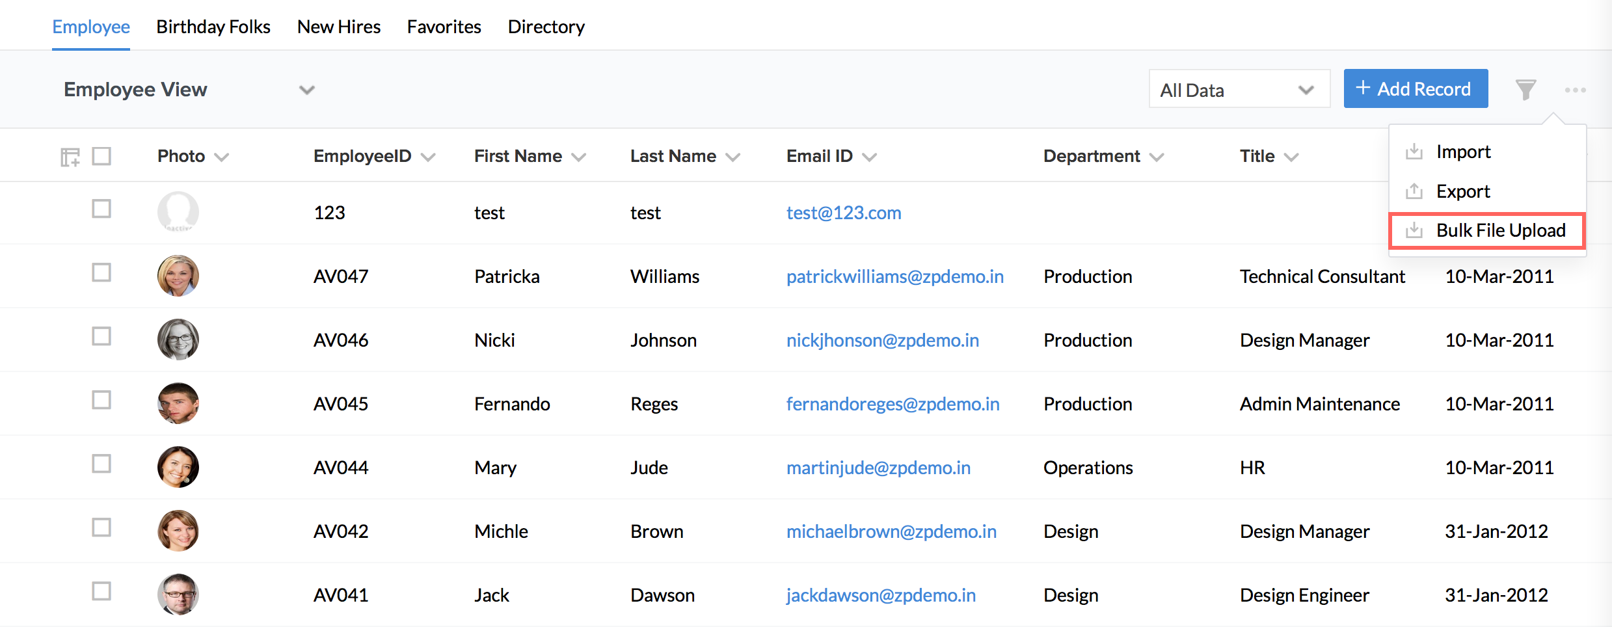Open Patricka Williams's profile photo
This screenshot has height=627, width=1612.
pos(178,276)
